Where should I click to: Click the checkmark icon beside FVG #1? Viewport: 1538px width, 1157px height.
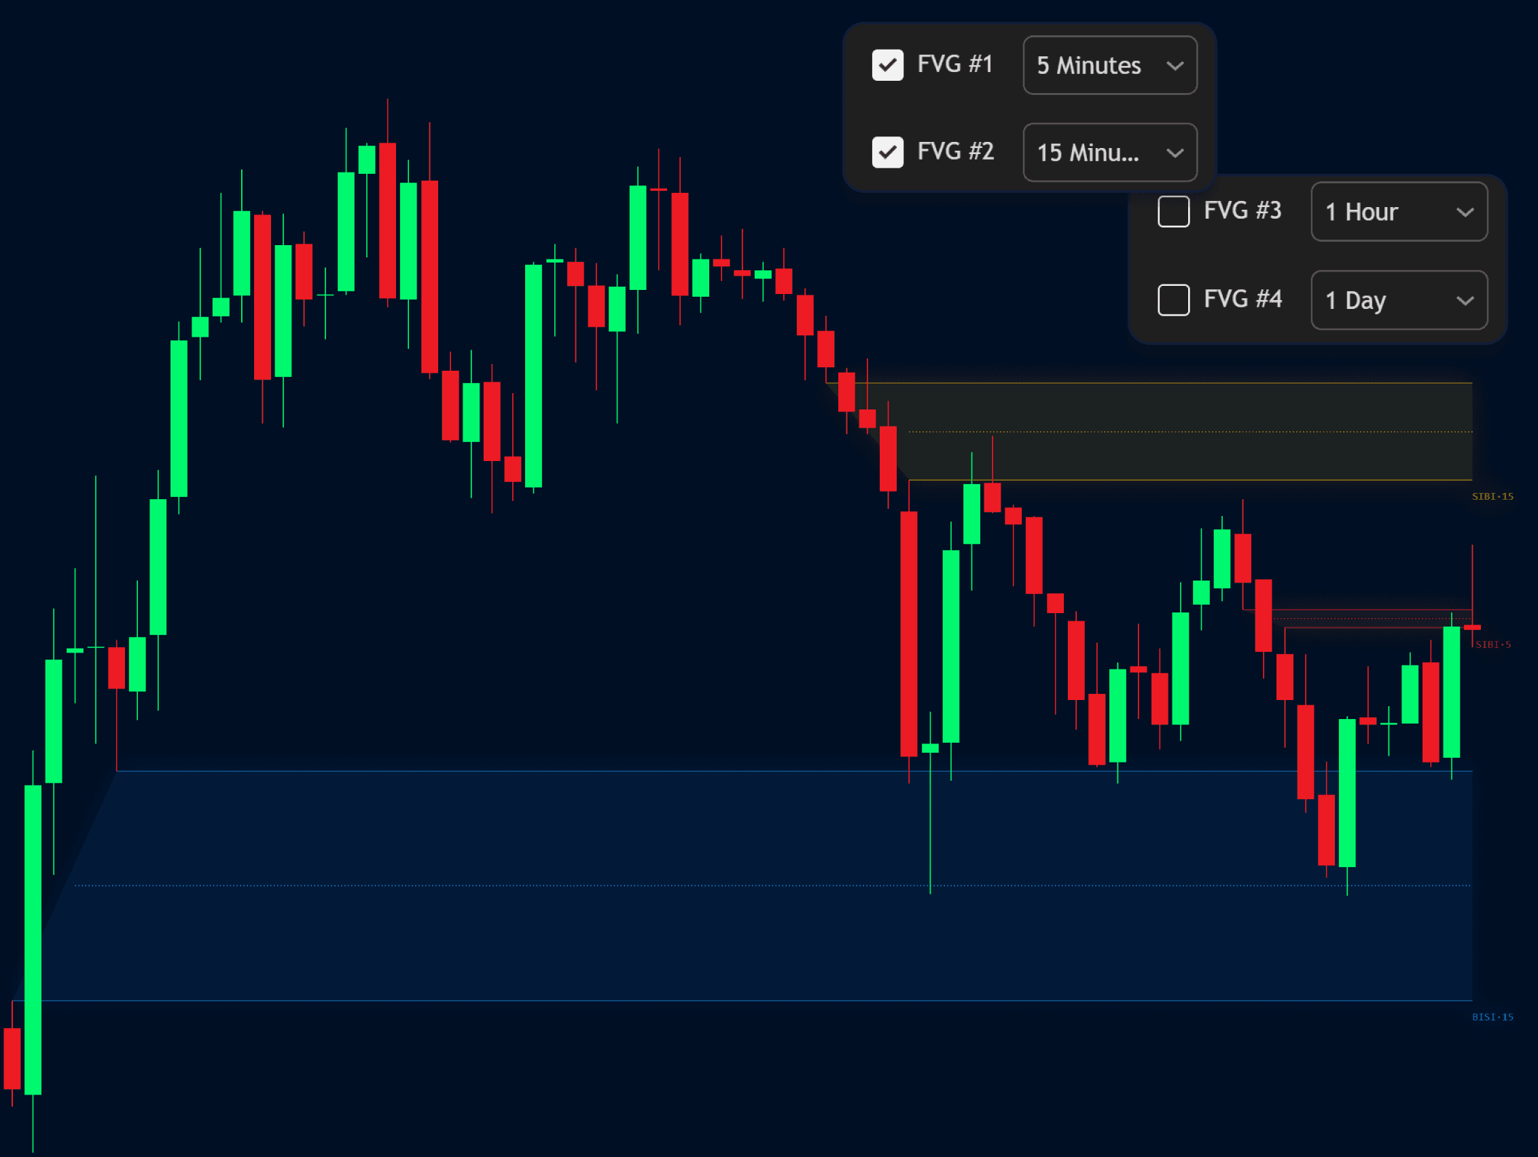click(888, 64)
